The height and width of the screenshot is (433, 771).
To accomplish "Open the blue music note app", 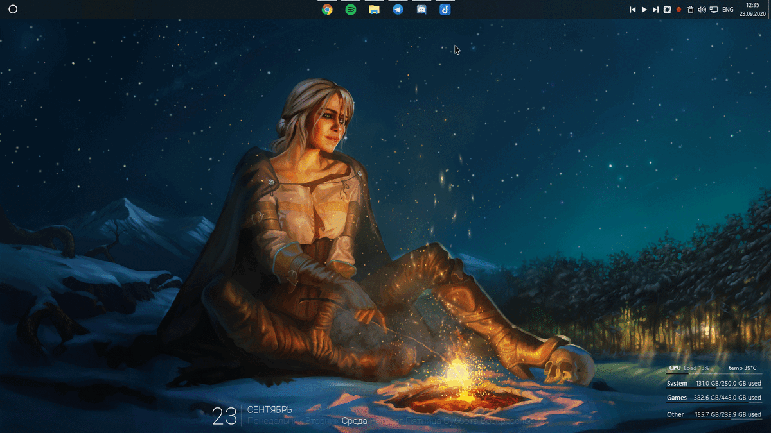I will point(445,10).
